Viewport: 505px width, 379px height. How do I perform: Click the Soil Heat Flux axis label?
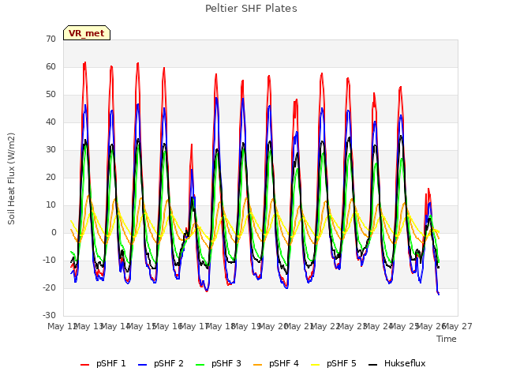[x=11, y=178]
